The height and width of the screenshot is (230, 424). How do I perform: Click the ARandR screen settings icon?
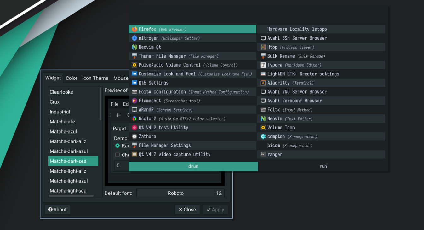click(135, 110)
